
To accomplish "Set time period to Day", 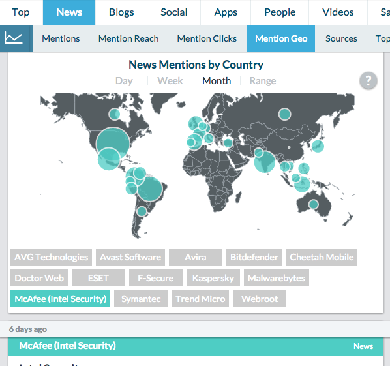I will [124, 81].
